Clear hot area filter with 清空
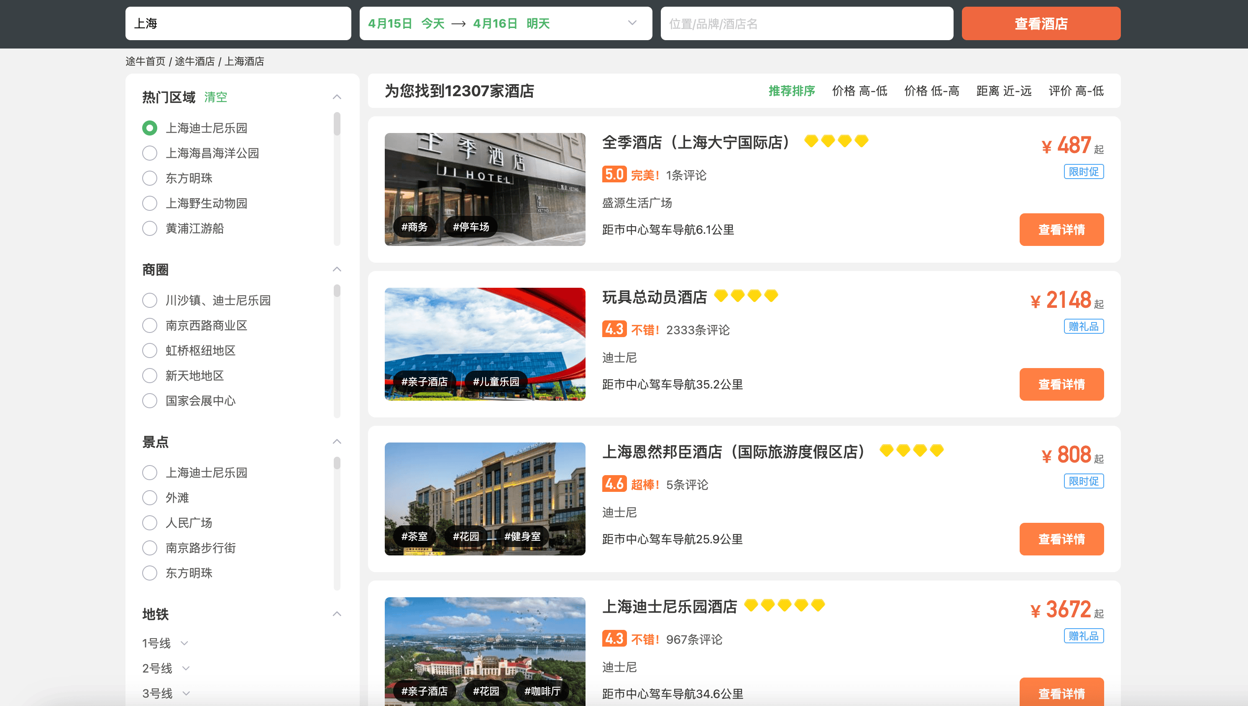1248x706 pixels. [215, 97]
